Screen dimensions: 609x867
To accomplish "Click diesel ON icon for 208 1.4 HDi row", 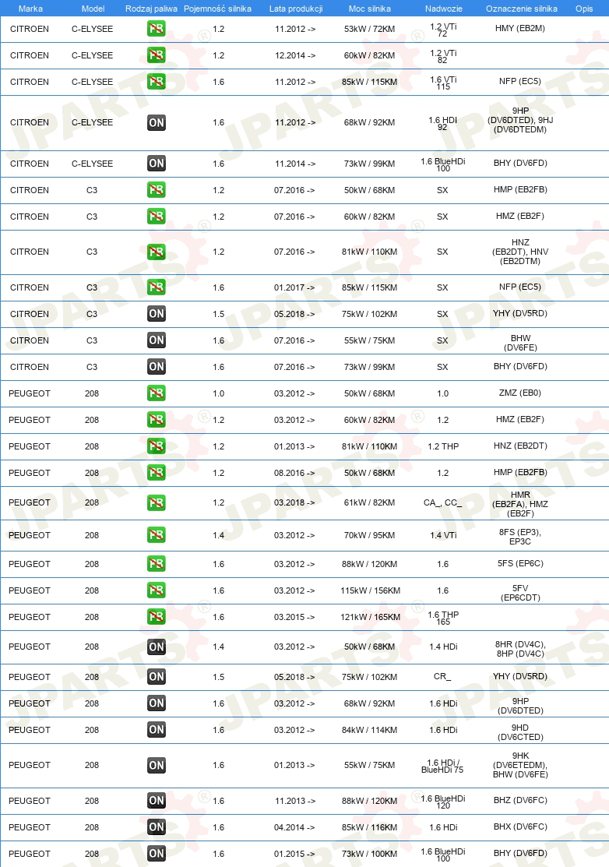I will click(157, 647).
